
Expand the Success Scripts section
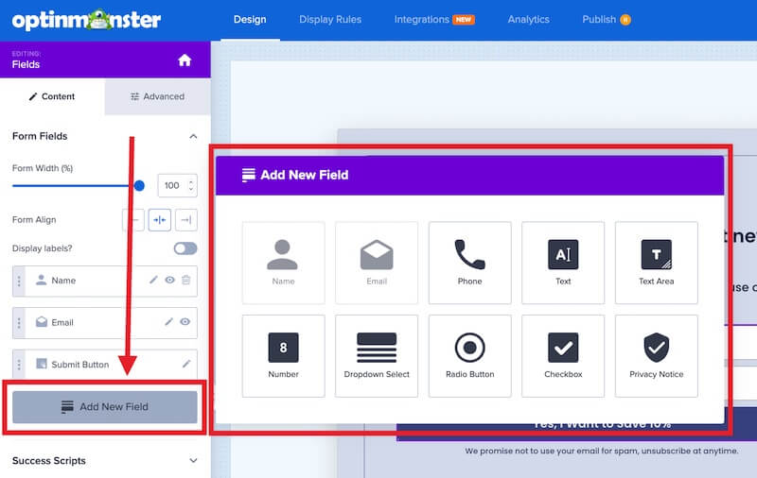[193, 461]
